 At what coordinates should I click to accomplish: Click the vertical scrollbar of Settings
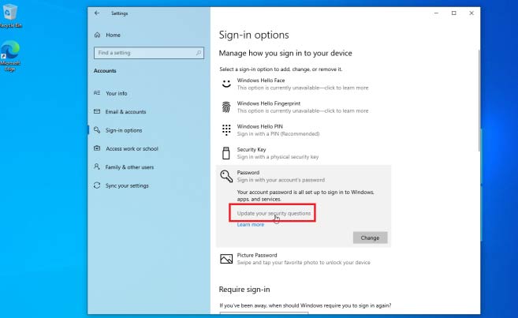coord(479,100)
